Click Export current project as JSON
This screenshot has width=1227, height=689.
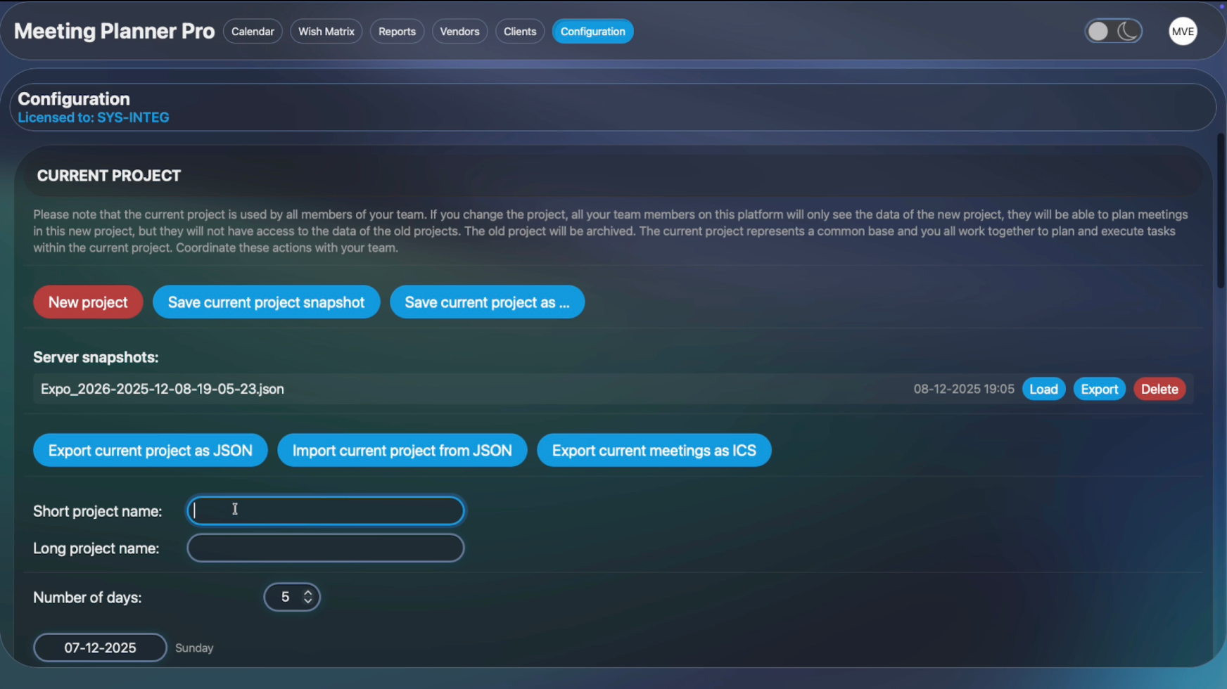150,451
